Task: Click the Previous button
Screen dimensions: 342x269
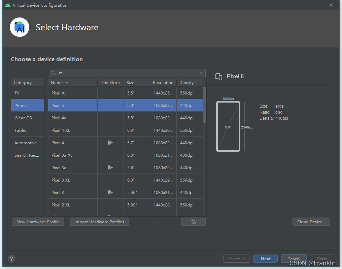Action: pos(236,259)
